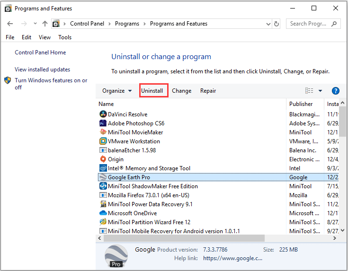The width and height of the screenshot is (348, 271).
Task: Expand breadcrumb arrow before Control Panel
Action: point(64,24)
